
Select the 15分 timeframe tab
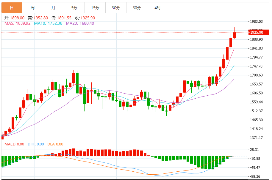pyautogui.click(x=95, y=8)
